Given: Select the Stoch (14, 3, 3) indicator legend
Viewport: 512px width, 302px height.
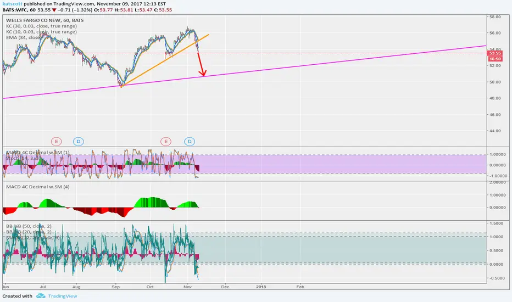Looking at the screenshot, I should coord(22,158).
